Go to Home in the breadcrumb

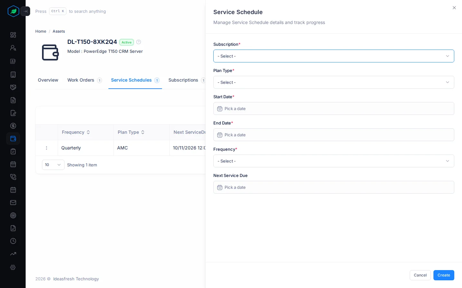(x=41, y=31)
